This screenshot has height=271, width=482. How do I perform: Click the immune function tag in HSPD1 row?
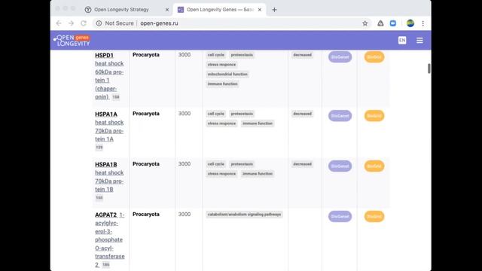(223, 84)
